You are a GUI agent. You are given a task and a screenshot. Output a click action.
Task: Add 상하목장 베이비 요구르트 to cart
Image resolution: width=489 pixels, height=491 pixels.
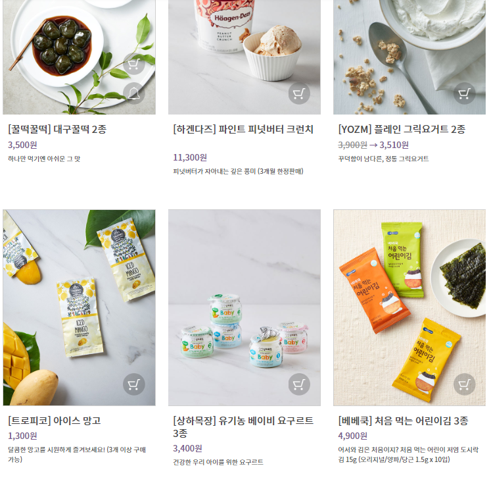[x=299, y=384]
